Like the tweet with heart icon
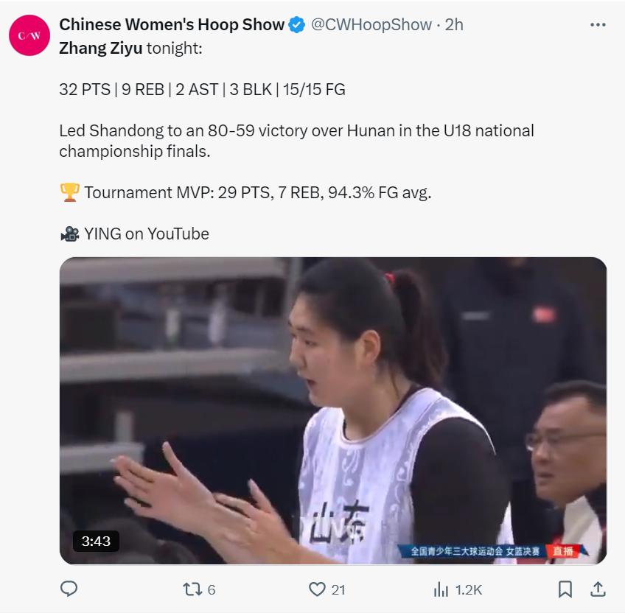 click(x=317, y=589)
